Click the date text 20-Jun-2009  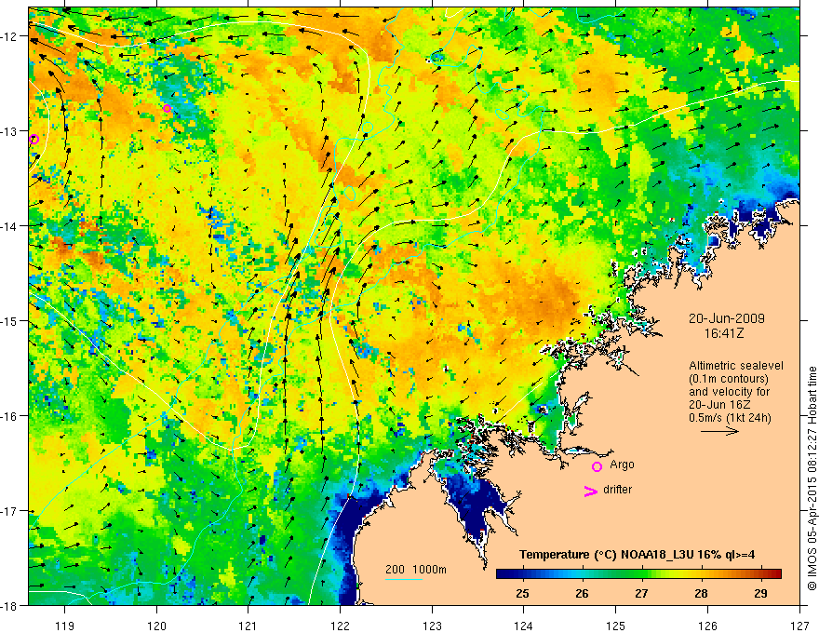point(727,318)
